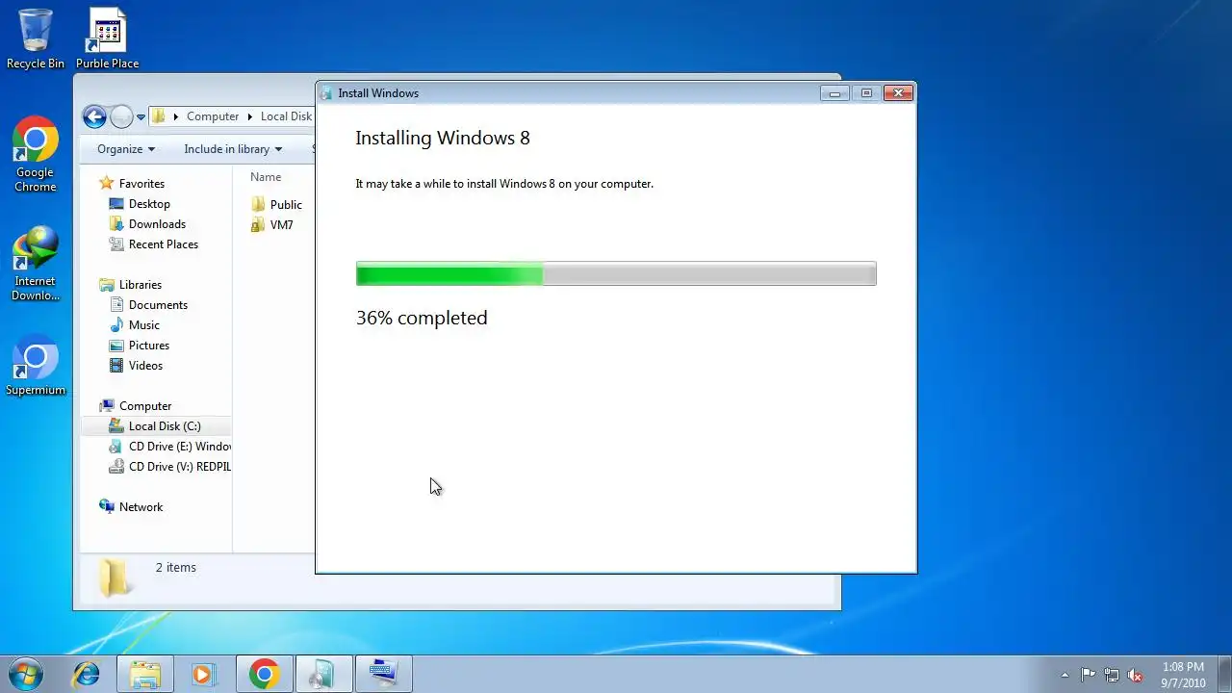The width and height of the screenshot is (1232, 693).
Task: Open breadcrumb arrow after Computer
Action: [x=250, y=116]
